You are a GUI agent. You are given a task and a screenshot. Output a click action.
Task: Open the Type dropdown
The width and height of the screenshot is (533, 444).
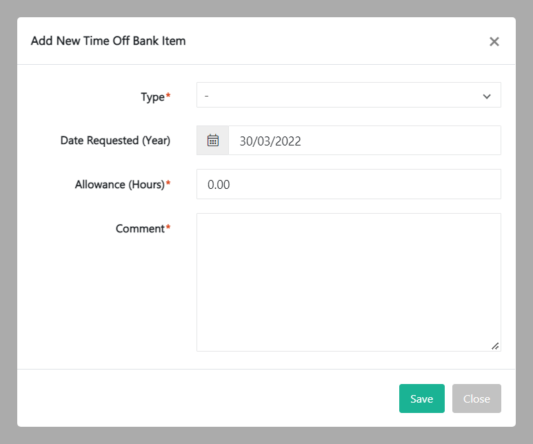point(348,96)
